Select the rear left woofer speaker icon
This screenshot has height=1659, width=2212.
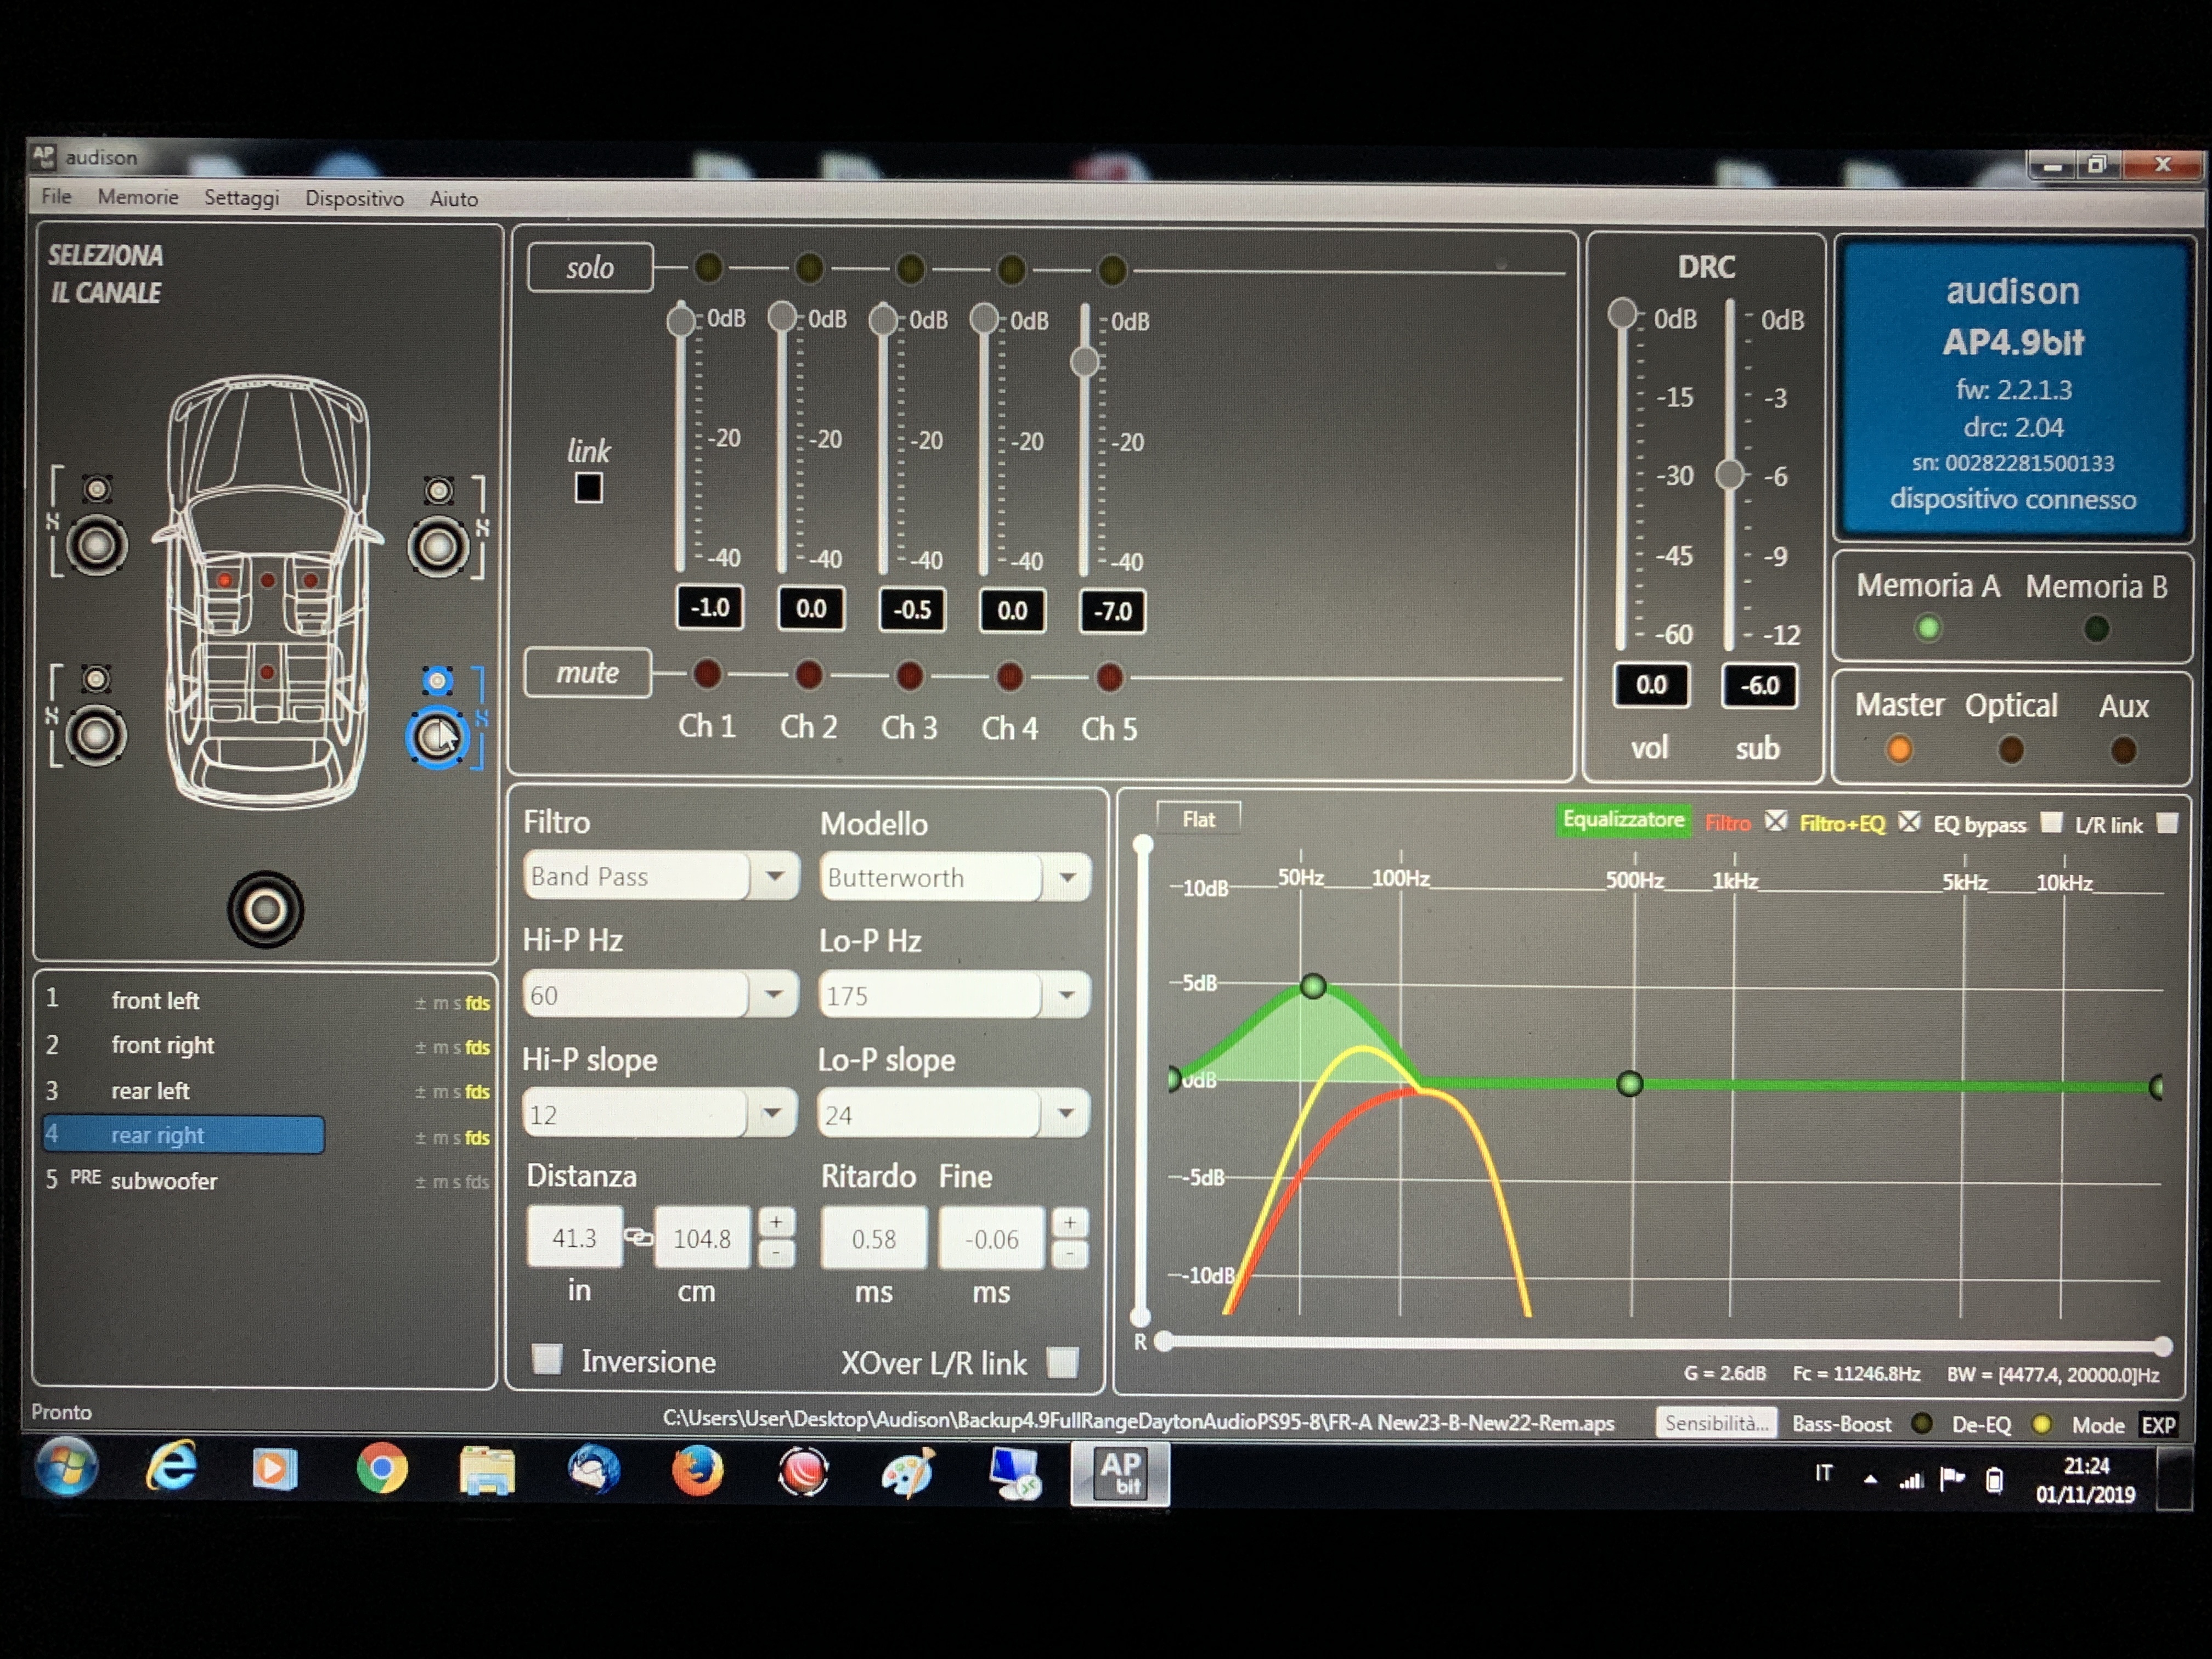click(x=96, y=735)
